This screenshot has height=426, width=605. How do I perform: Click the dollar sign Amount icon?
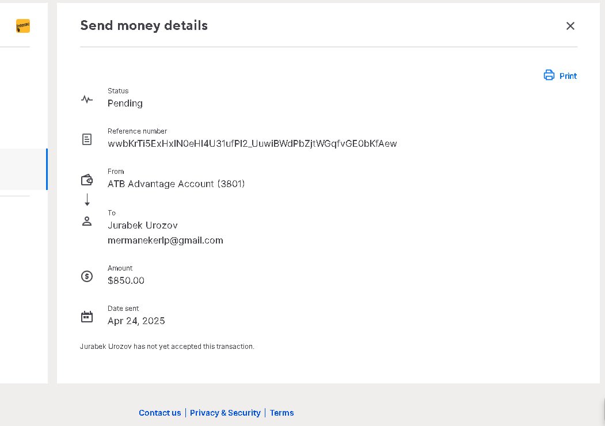tap(87, 276)
